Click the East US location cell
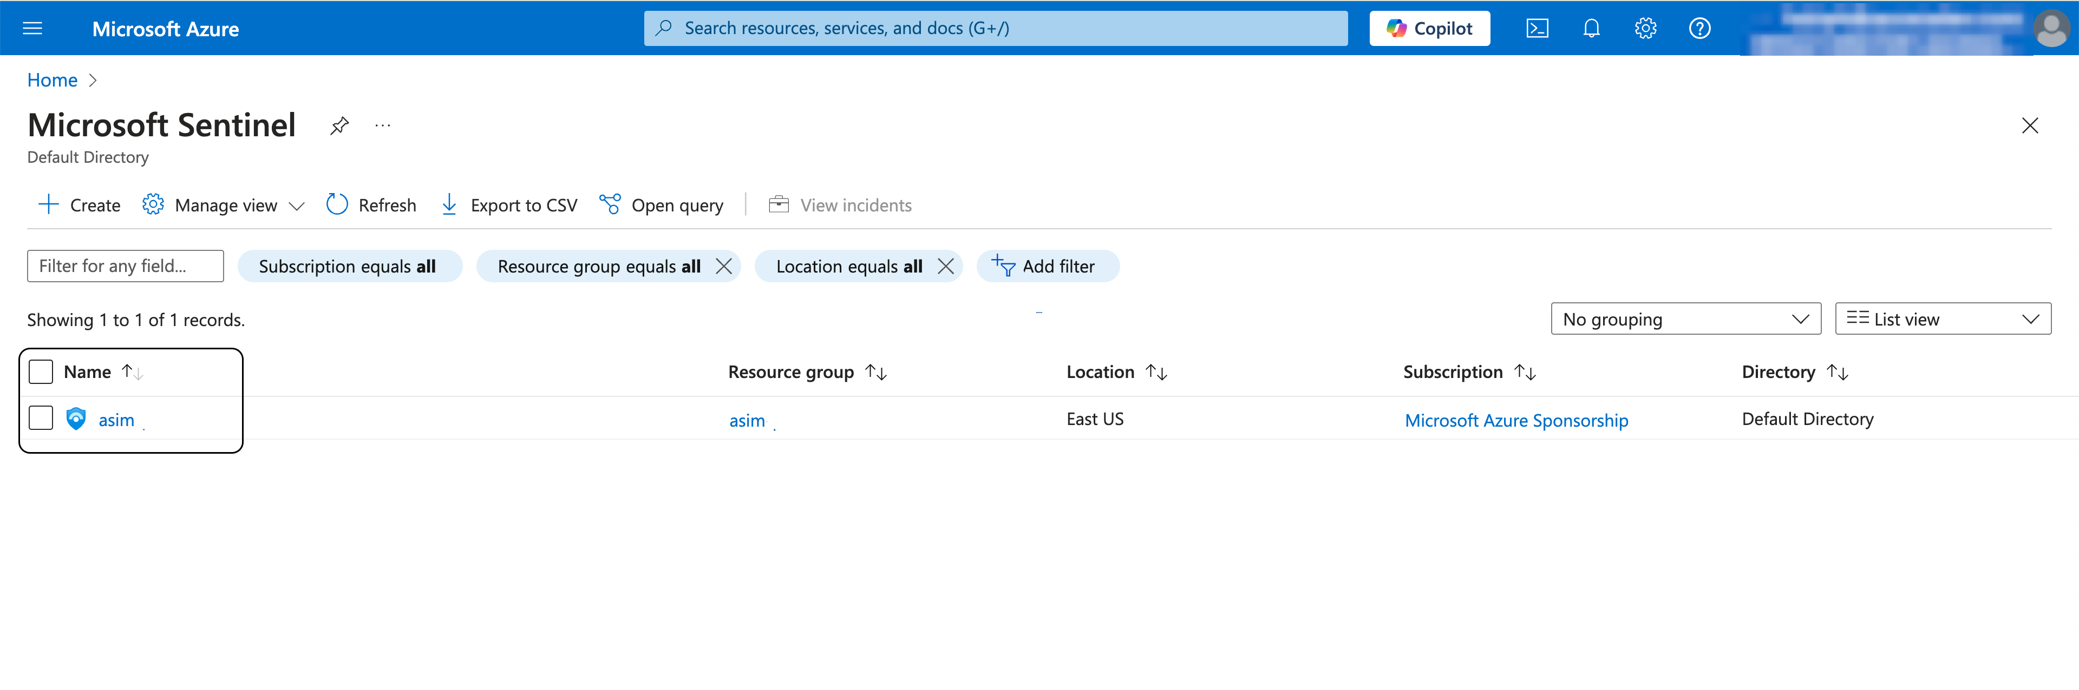 (1094, 419)
